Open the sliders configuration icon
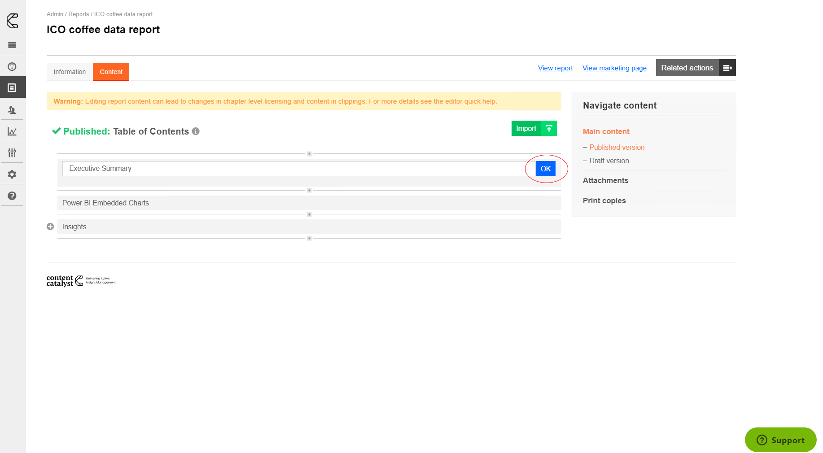Screen dimensions: 823x453 12,153
